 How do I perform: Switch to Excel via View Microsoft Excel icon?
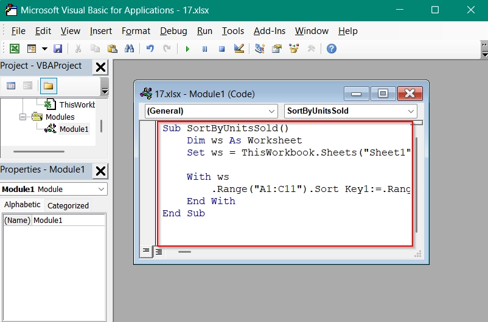click(15, 49)
